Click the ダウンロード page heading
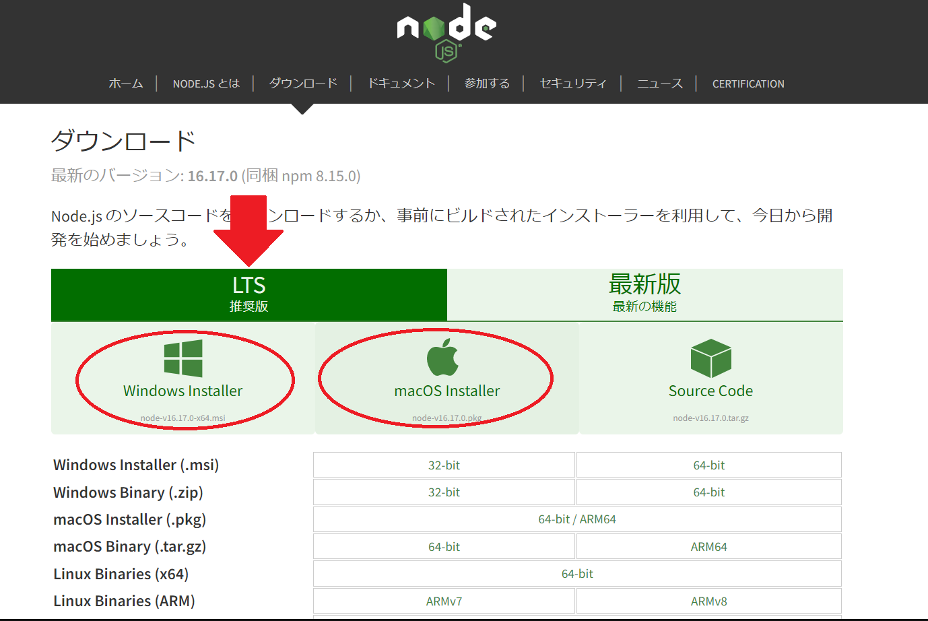 pyautogui.click(x=123, y=141)
